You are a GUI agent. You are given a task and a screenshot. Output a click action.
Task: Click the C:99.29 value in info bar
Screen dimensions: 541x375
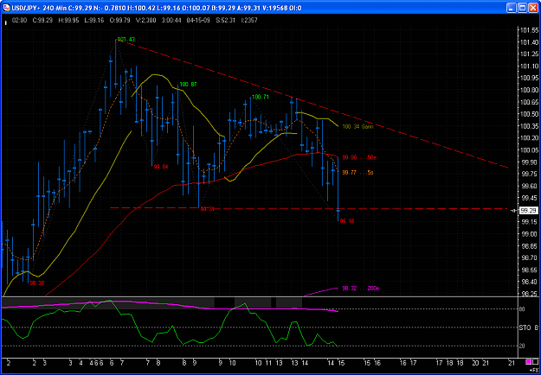pos(42,21)
